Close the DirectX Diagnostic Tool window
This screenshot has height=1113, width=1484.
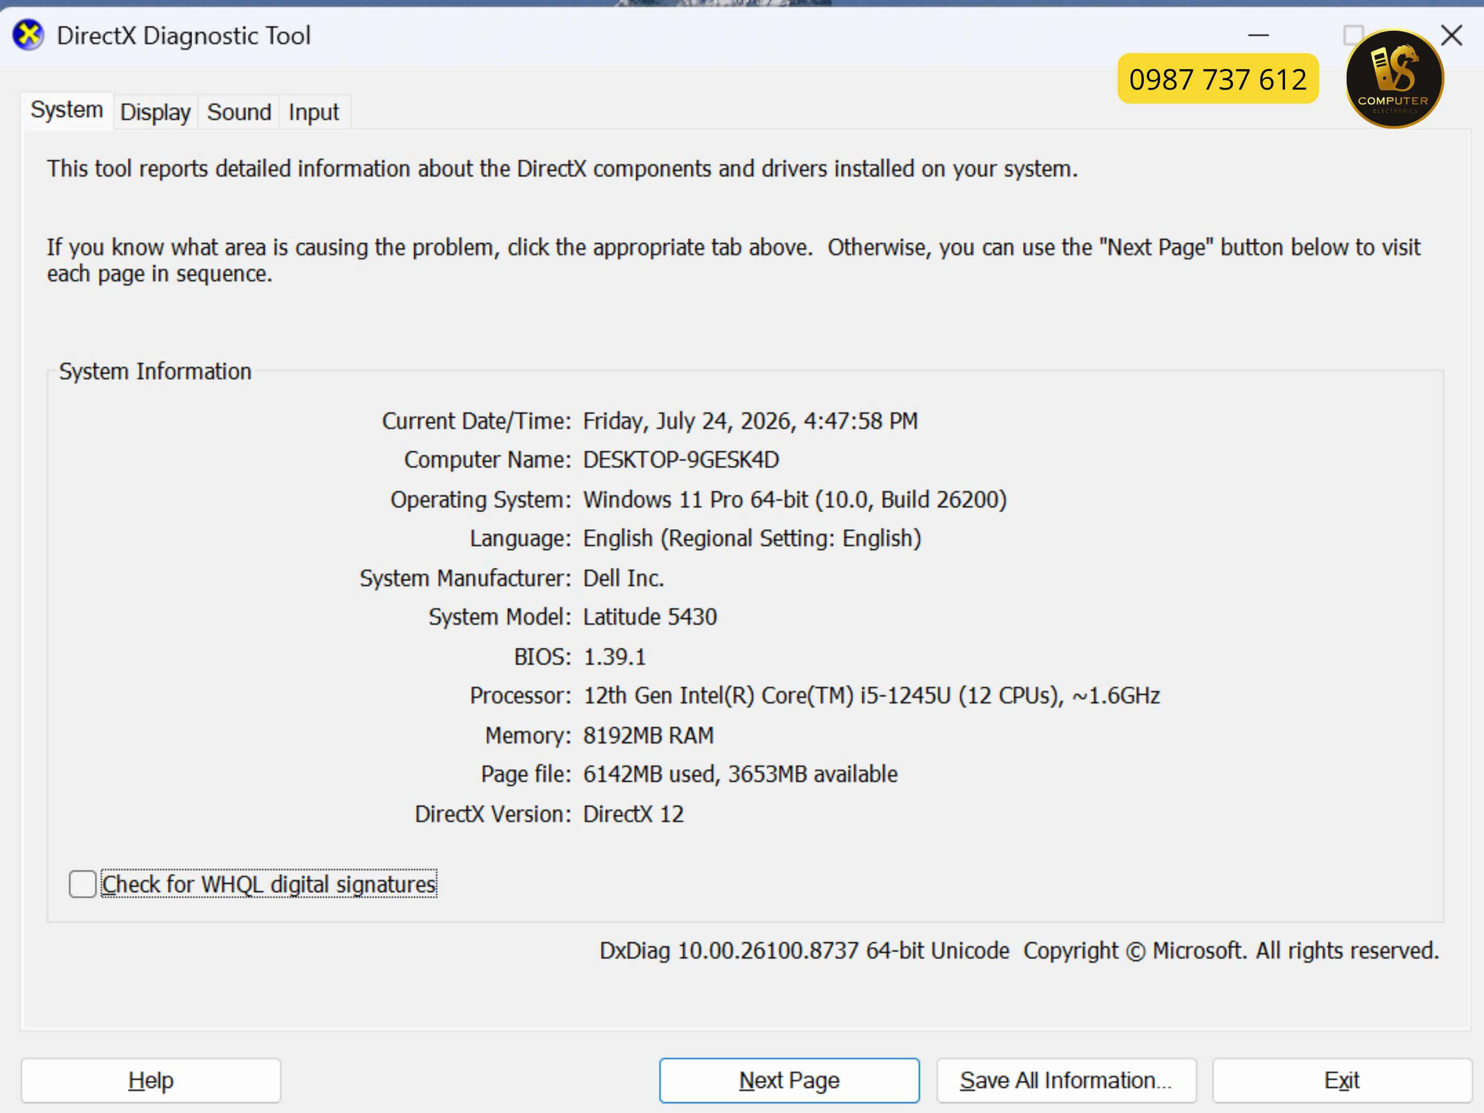click(x=1451, y=35)
